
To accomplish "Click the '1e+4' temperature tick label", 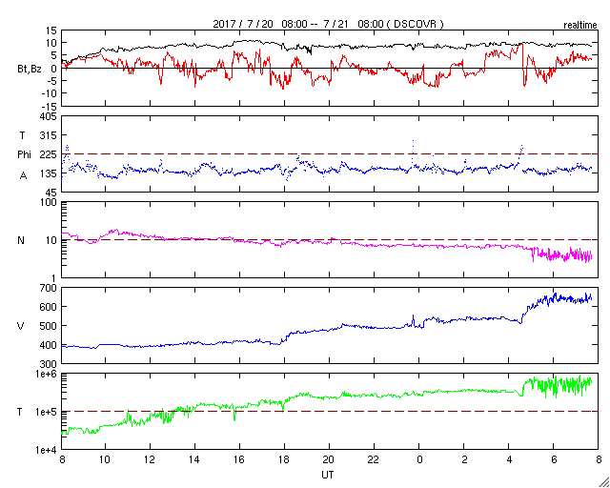I will (46, 450).
